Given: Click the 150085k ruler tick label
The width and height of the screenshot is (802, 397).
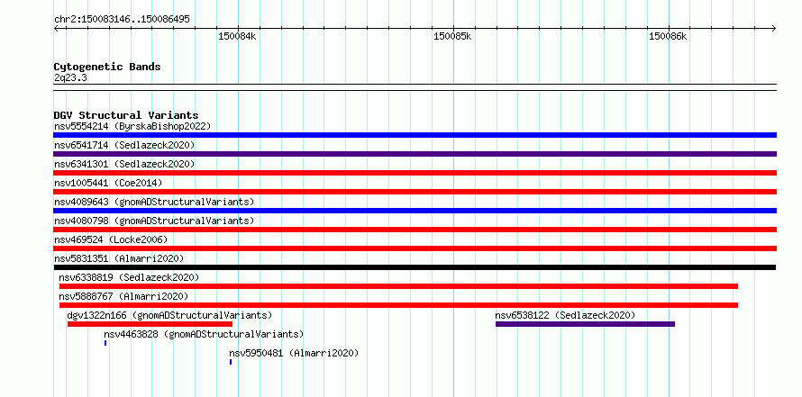Looking at the screenshot, I should tap(452, 36).
